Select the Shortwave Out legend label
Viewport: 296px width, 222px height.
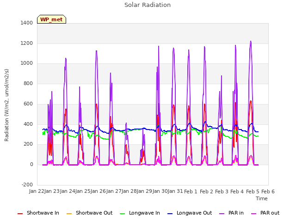click(x=94, y=213)
